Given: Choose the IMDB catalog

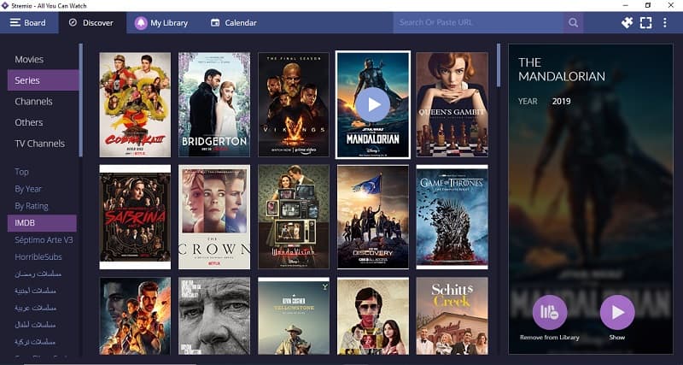Looking at the screenshot, I should (x=42, y=223).
